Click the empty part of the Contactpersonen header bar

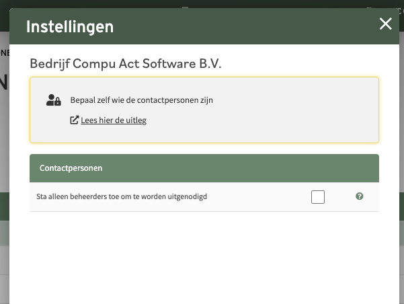[239, 168]
